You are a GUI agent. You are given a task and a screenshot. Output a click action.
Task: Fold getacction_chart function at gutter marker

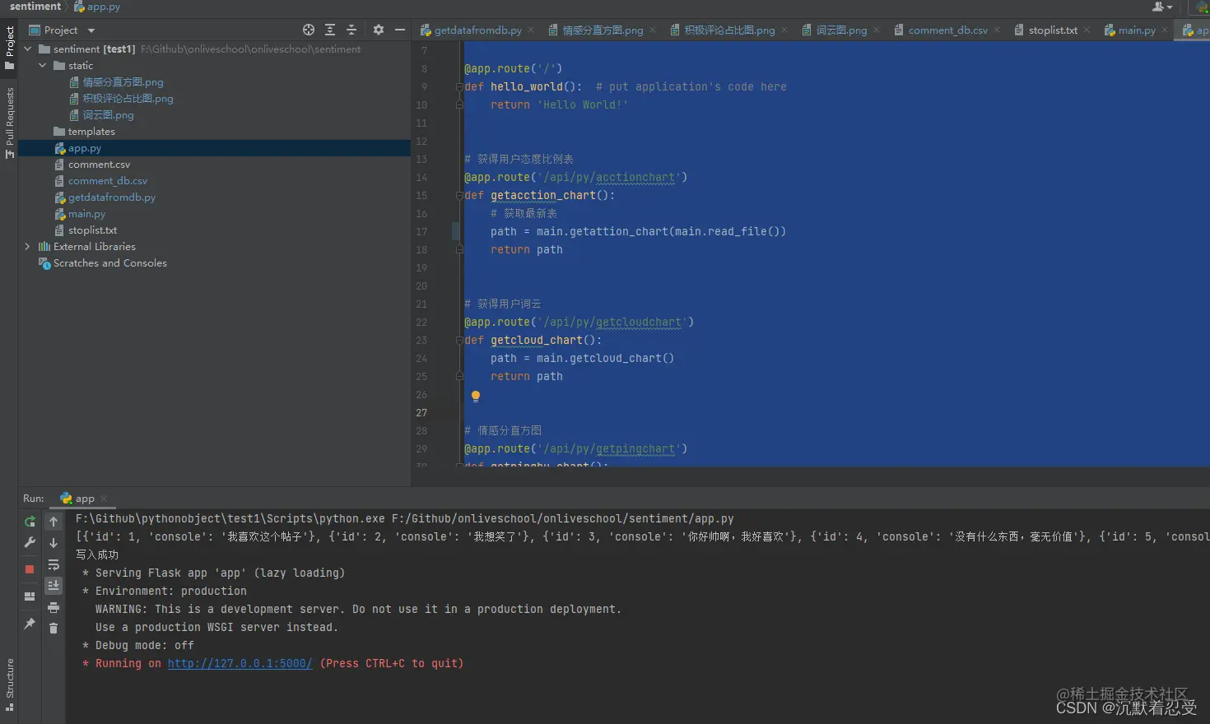[459, 195]
